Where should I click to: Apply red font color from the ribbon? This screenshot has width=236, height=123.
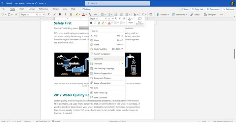click(83, 14)
